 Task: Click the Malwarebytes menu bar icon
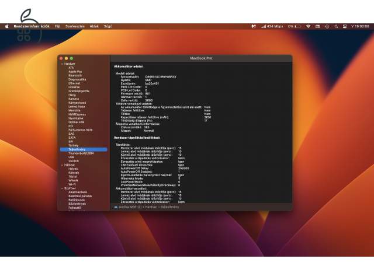point(254,26)
